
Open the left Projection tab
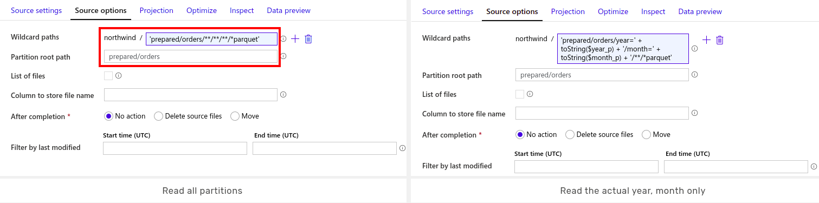[x=157, y=10]
